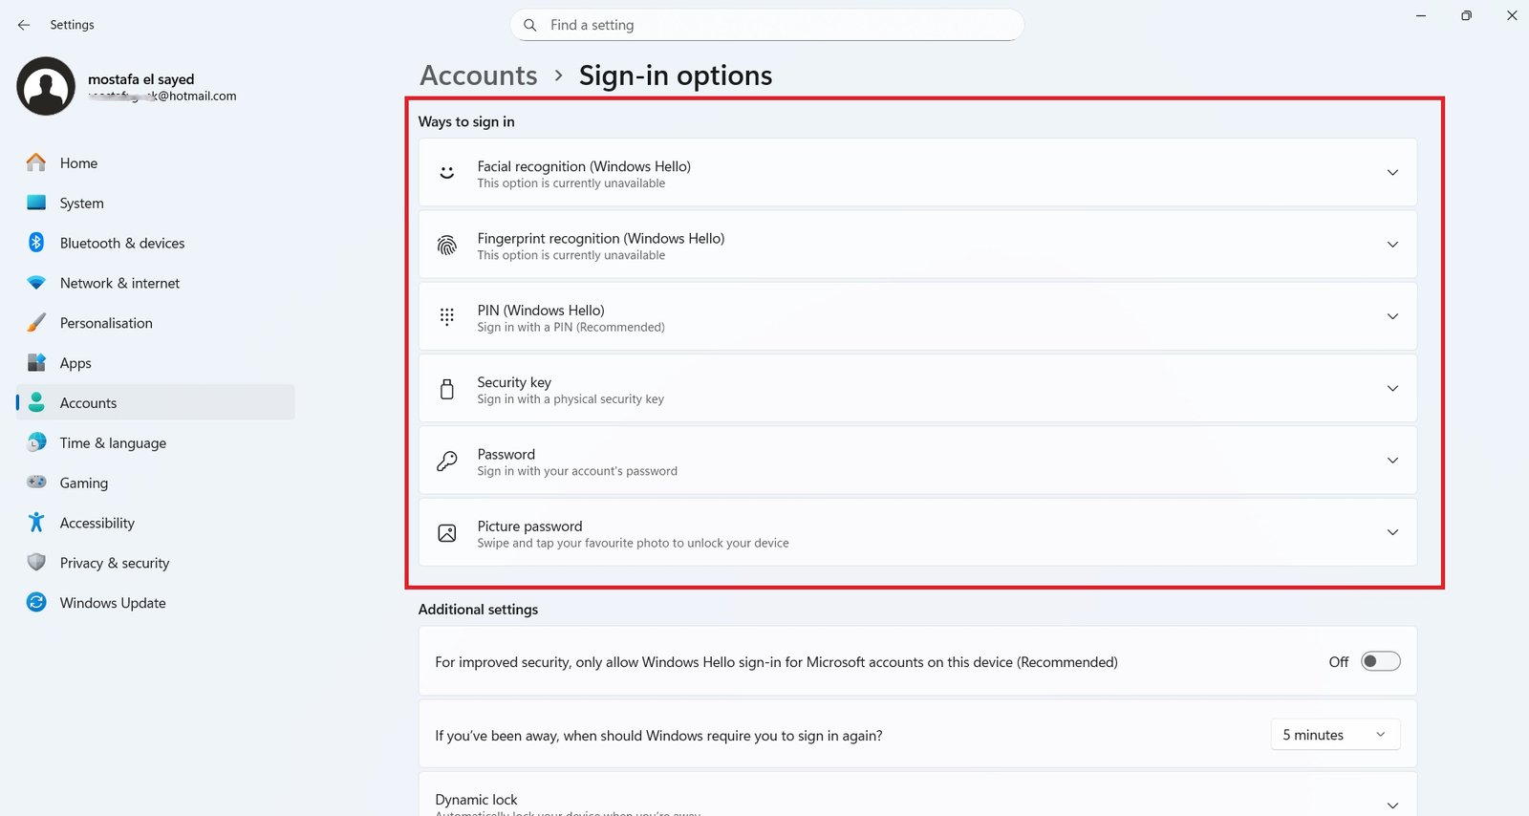
Task: Click the mostafa el sayed account name
Action: [140, 79]
